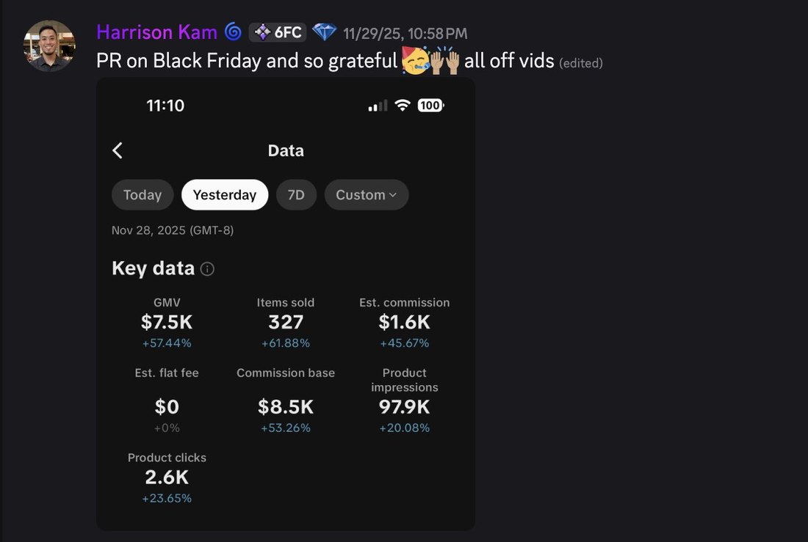Click the battery 100 indicator
This screenshot has width=808, height=542.
[x=430, y=105]
